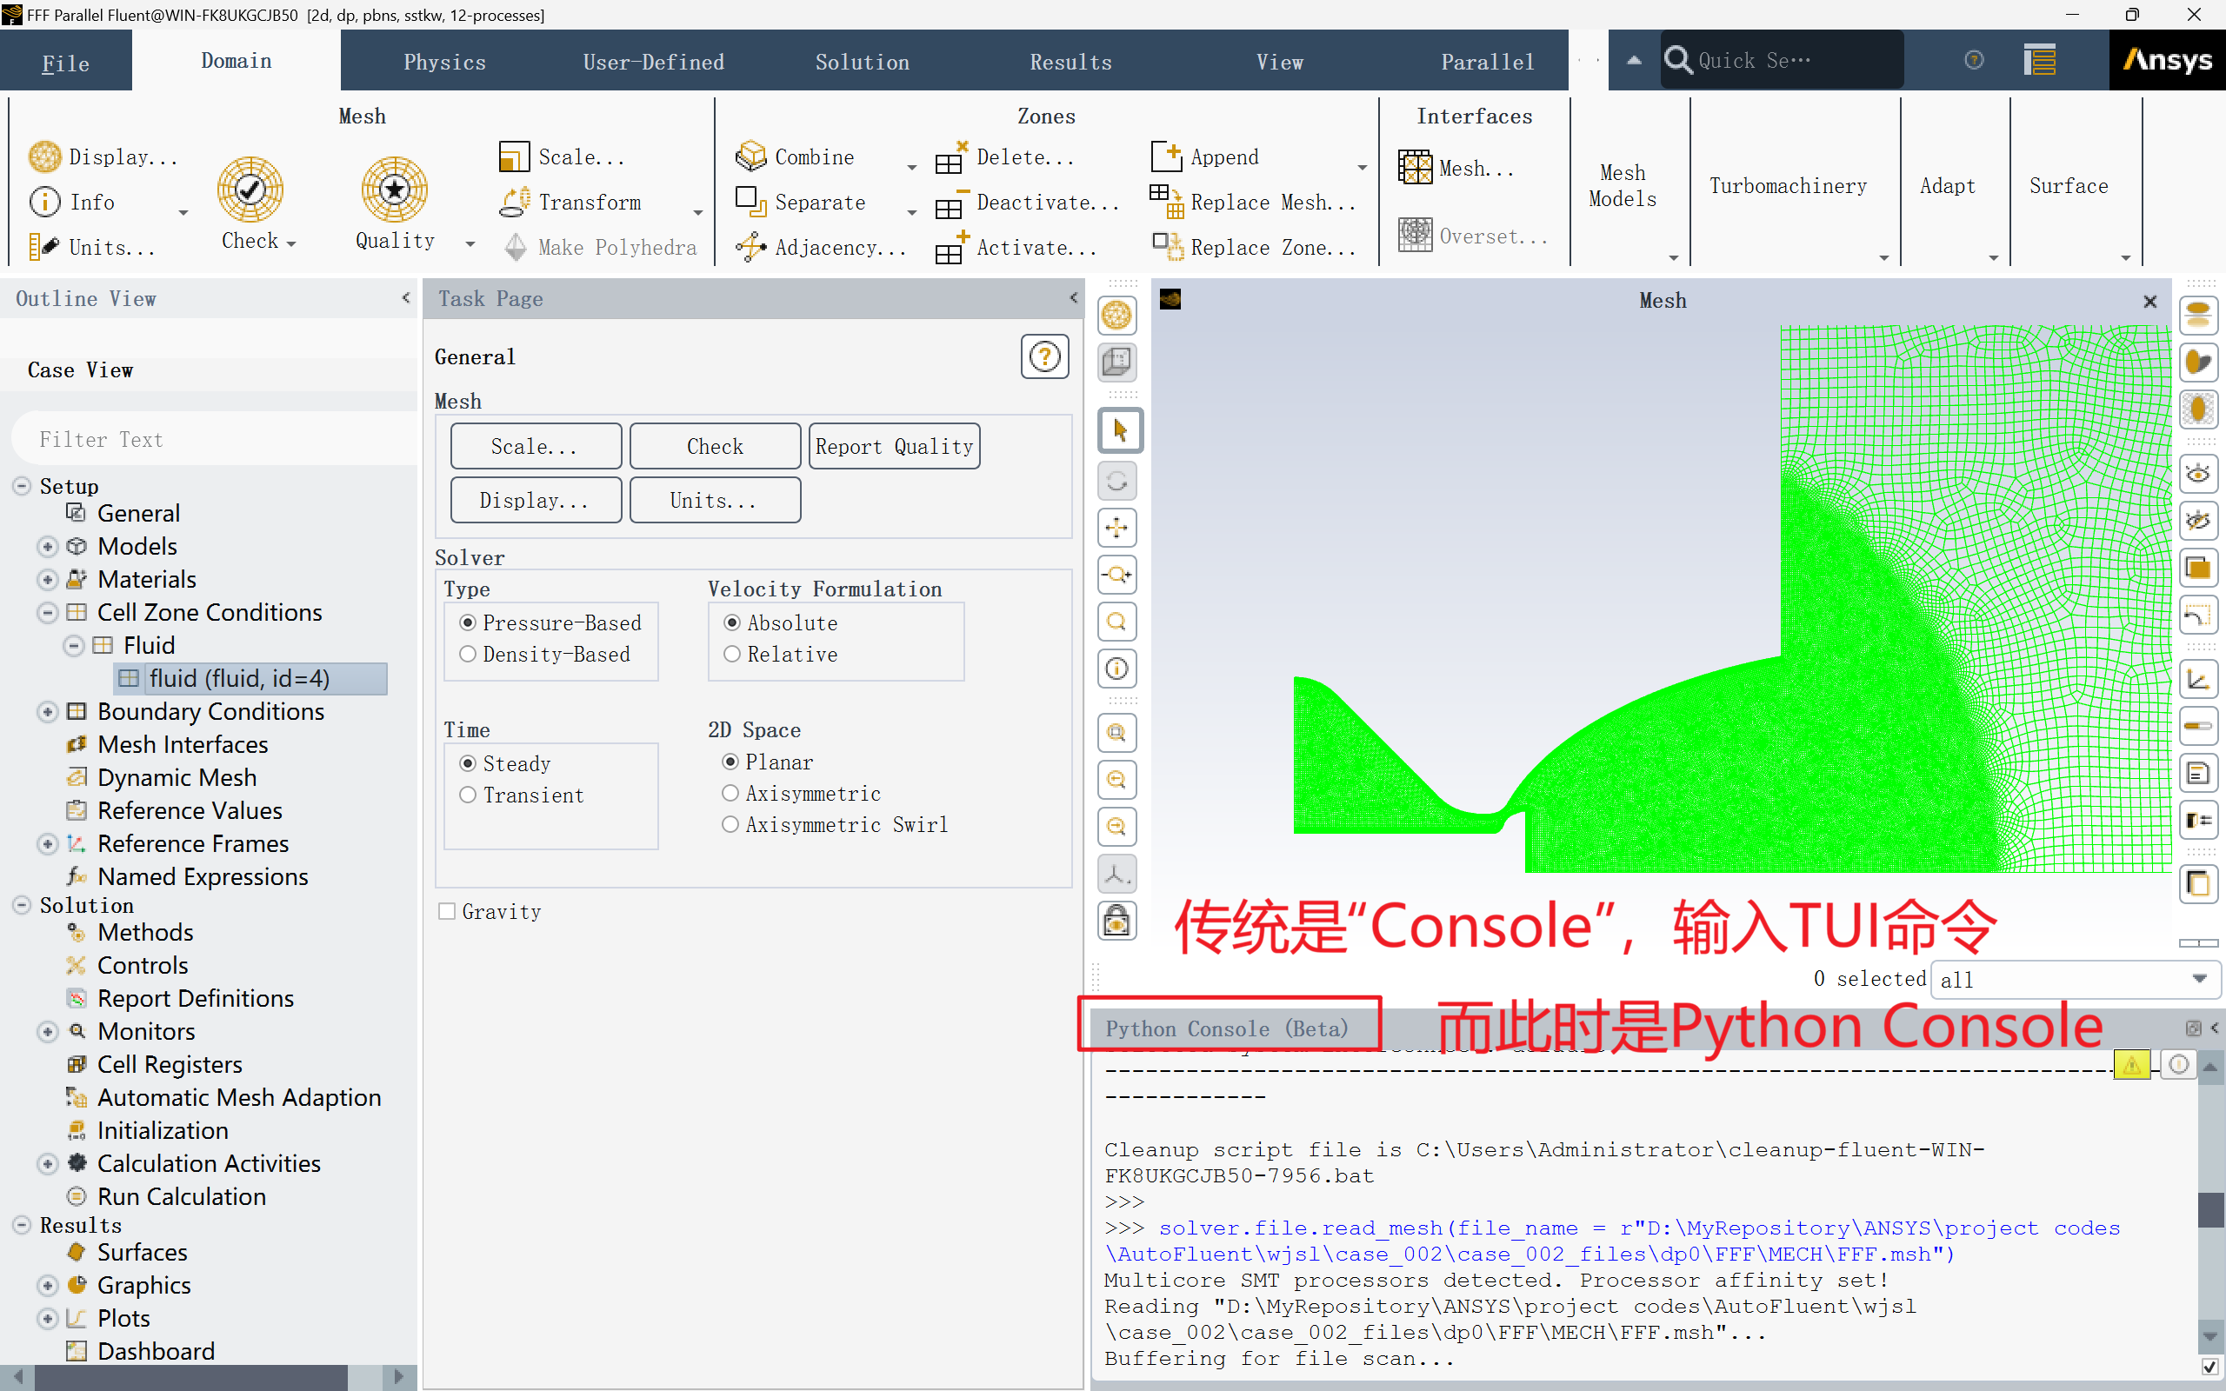Select Steady time option
This screenshot has width=2226, height=1391.
468,764
